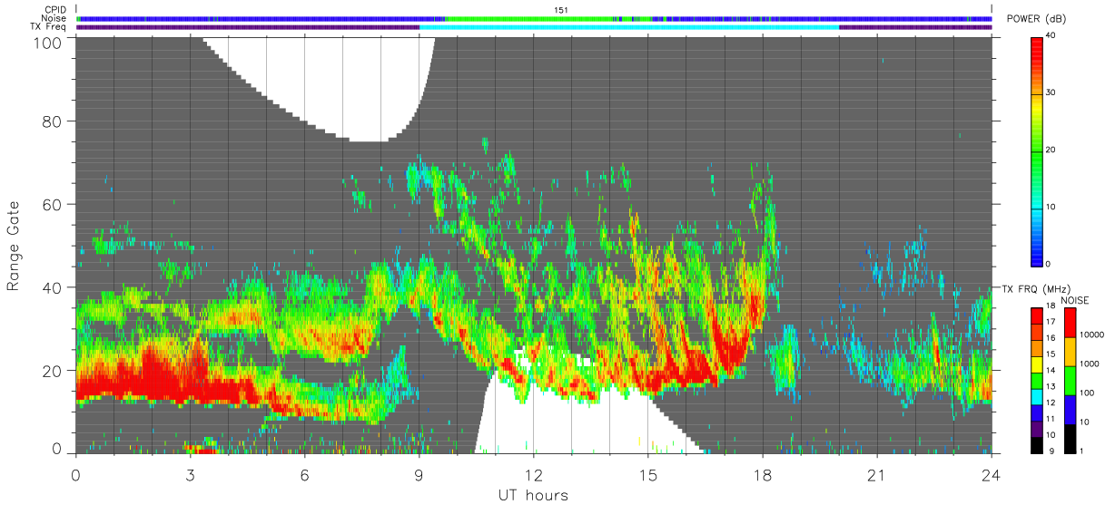Click the NOISE legend title

[1074, 299]
